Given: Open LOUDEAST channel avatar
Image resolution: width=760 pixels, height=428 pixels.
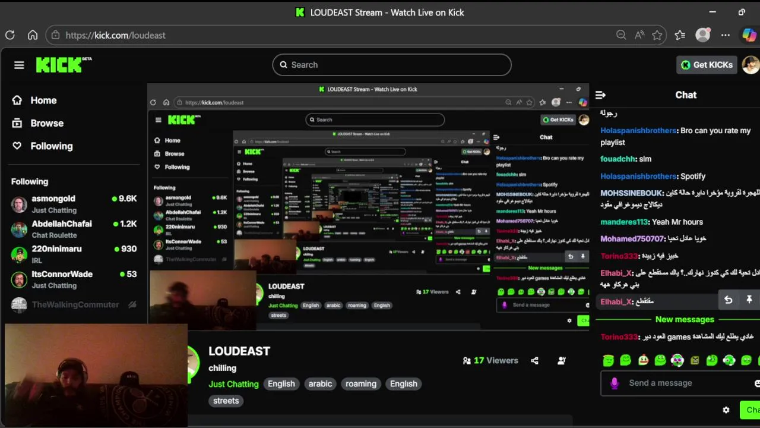Looking at the screenshot, I should point(193,364).
